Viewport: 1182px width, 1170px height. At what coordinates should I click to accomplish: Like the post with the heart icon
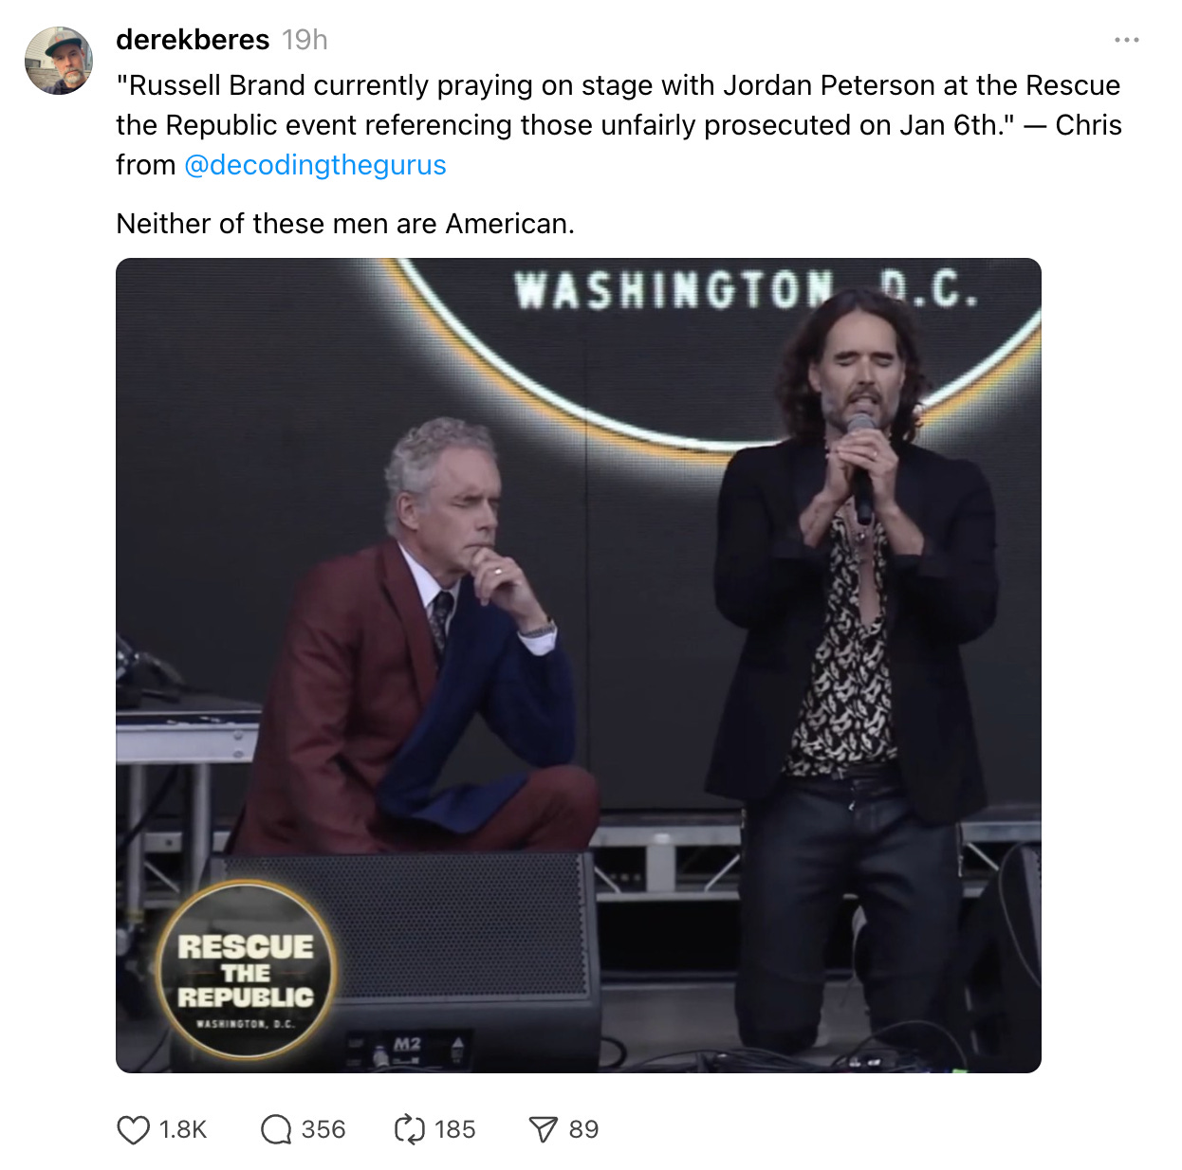(133, 1129)
